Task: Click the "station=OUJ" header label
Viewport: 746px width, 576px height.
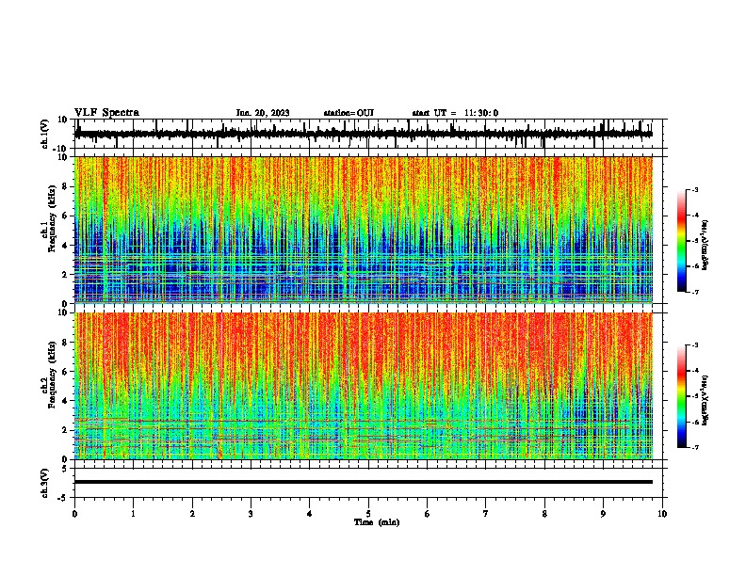Action: [x=349, y=113]
